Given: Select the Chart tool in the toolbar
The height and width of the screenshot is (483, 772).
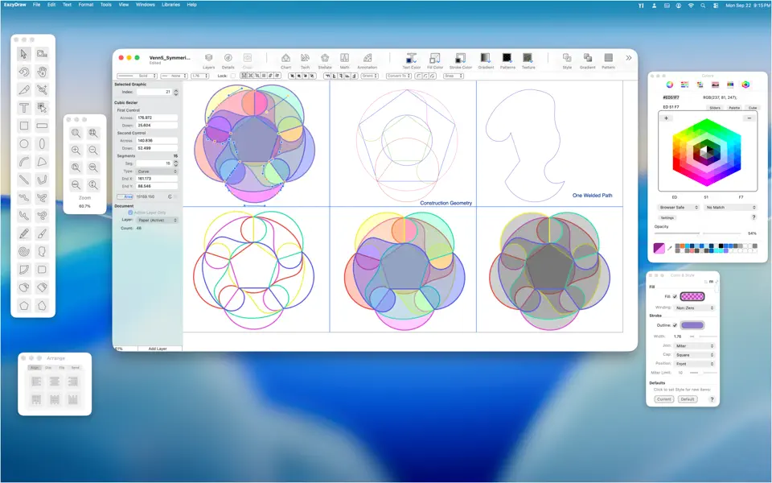Looking at the screenshot, I should pos(286,59).
